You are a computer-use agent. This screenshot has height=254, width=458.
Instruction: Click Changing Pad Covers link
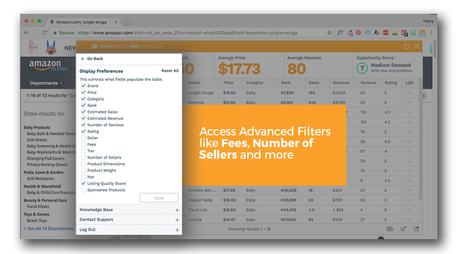tap(46, 158)
